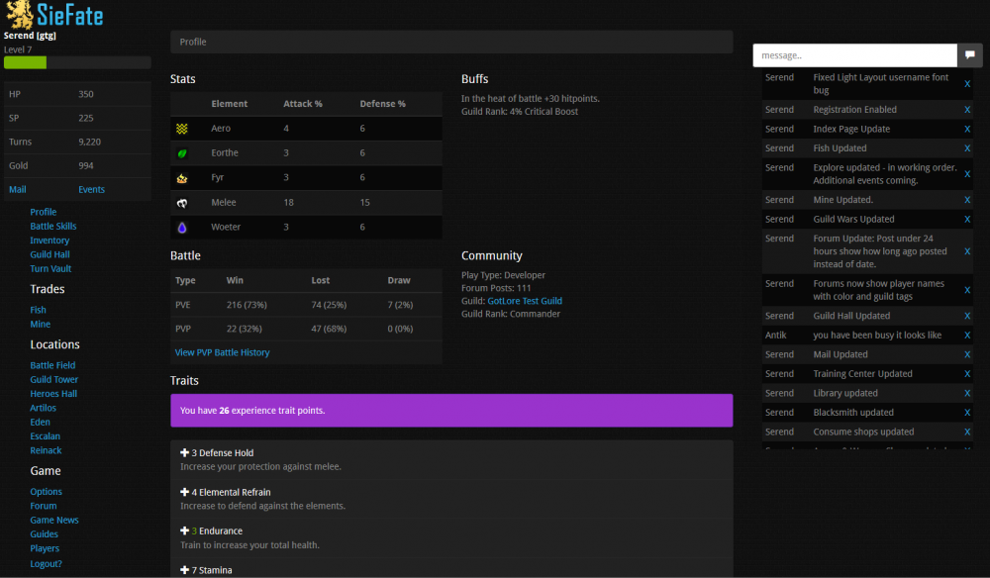Image resolution: width=990 pixels, height=578 pixels.
Task: Click the Fyr element icon
Action: (x=182, y=178)
